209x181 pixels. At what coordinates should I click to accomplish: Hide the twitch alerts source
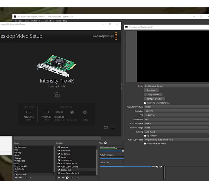tap(59, 151)
